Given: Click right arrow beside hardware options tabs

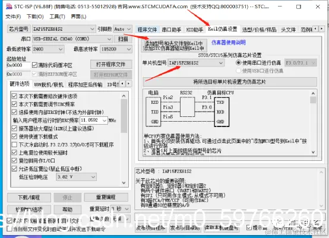Looking at the screenshot, I should pyautogui.click(x=129, y=84).
